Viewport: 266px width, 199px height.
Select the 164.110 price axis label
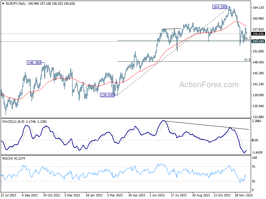tap(258, 7)
